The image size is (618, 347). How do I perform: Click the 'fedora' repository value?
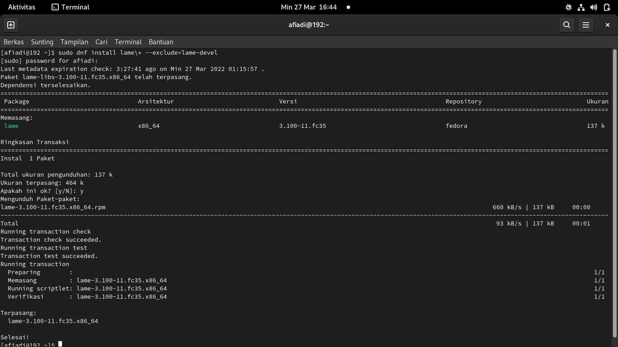click(456, 126)
